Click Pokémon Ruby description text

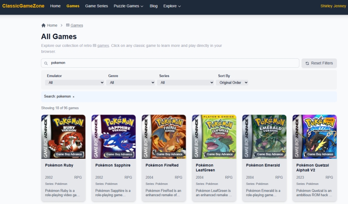(63, 193)
